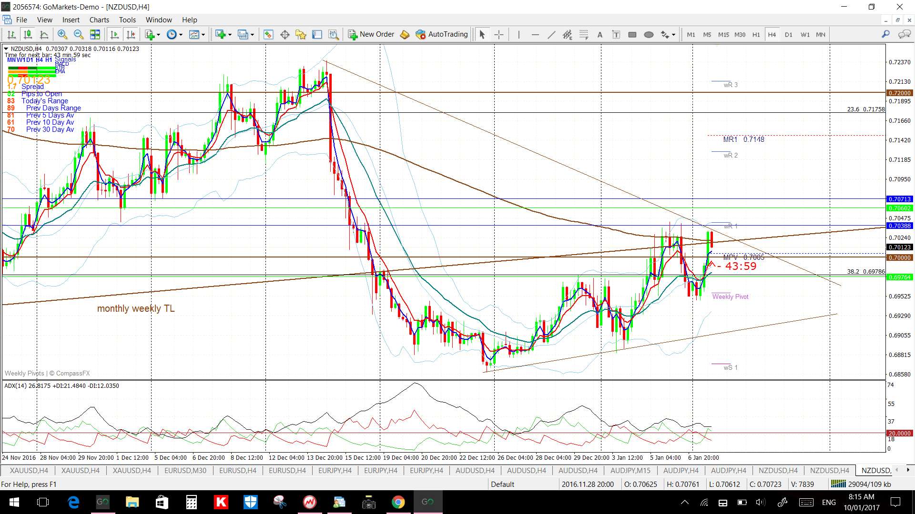The height and width of the screenshot is (514, 915).
Task: Click the zoom in magnifier icon
Action: click(62, 34)
